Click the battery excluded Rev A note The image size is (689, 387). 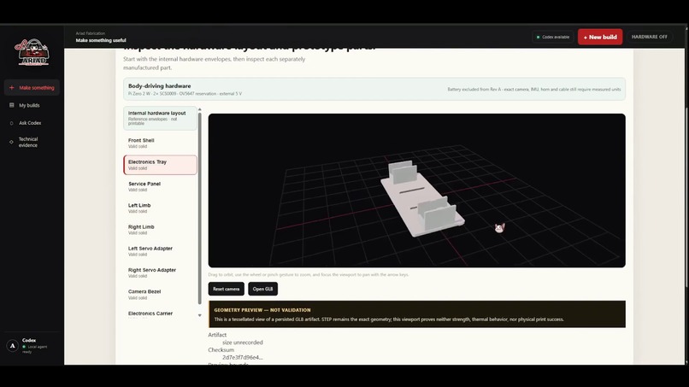pos(534,89)
